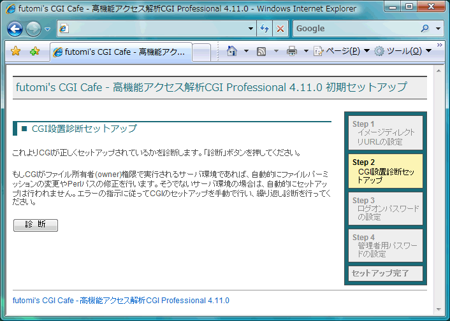Expand the address bar history dropdown
This screenshot has width=450, height=321.
pyautogui.click(x=250, y=29)
